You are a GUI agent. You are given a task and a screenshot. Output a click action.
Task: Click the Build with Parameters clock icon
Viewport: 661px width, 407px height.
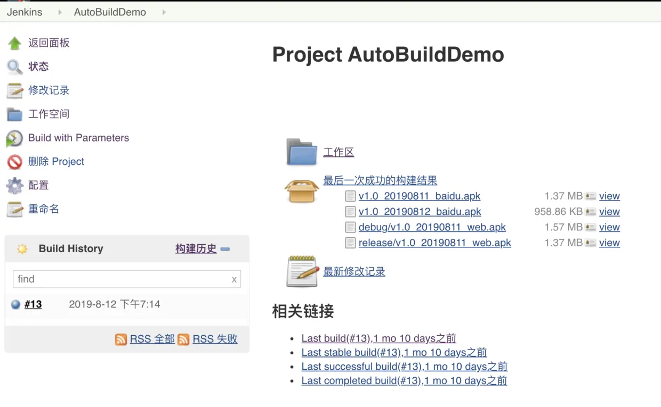coord(14,138)
